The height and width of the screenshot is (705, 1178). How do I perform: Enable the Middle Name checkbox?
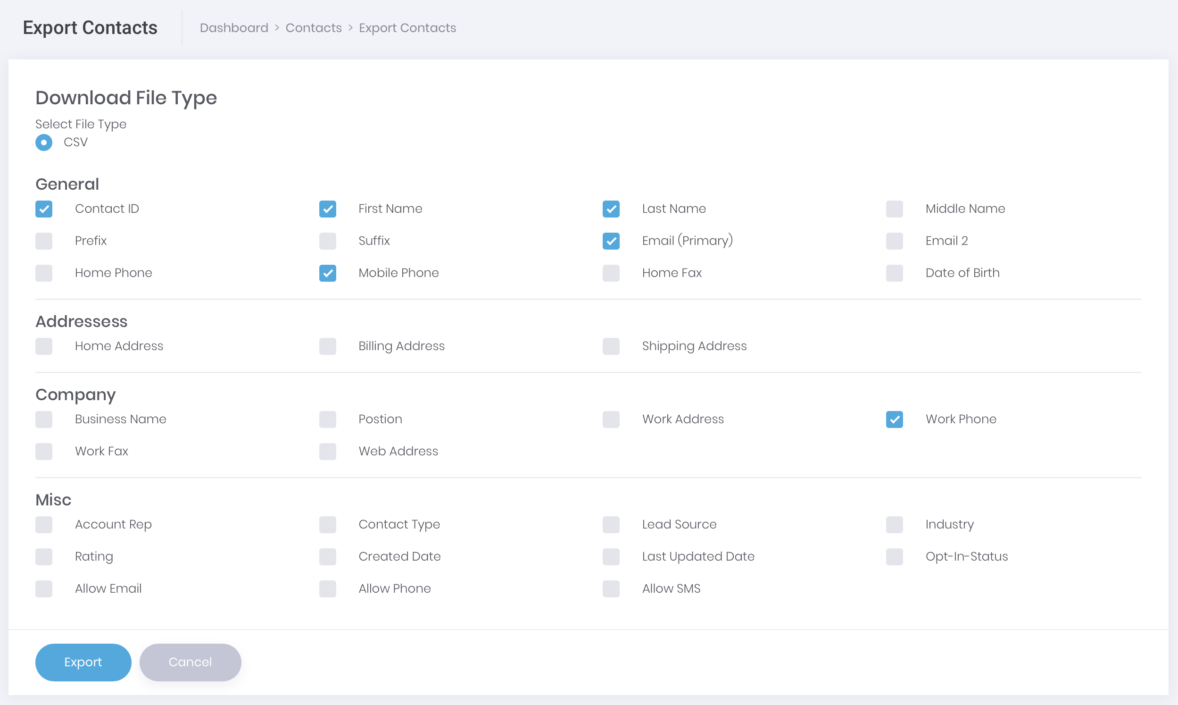pos(893,208)
